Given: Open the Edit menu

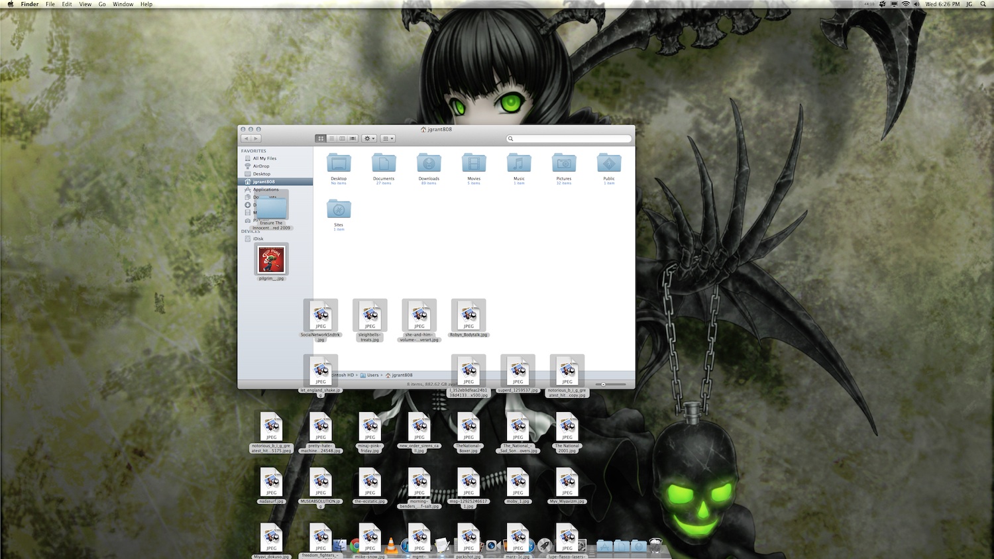Looking at the screenshot, I should click(x=67, y=4).
